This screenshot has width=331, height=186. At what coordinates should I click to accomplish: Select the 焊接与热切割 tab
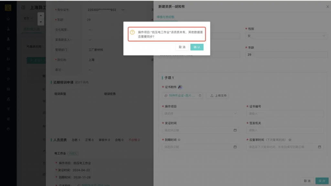pos(165,17)
